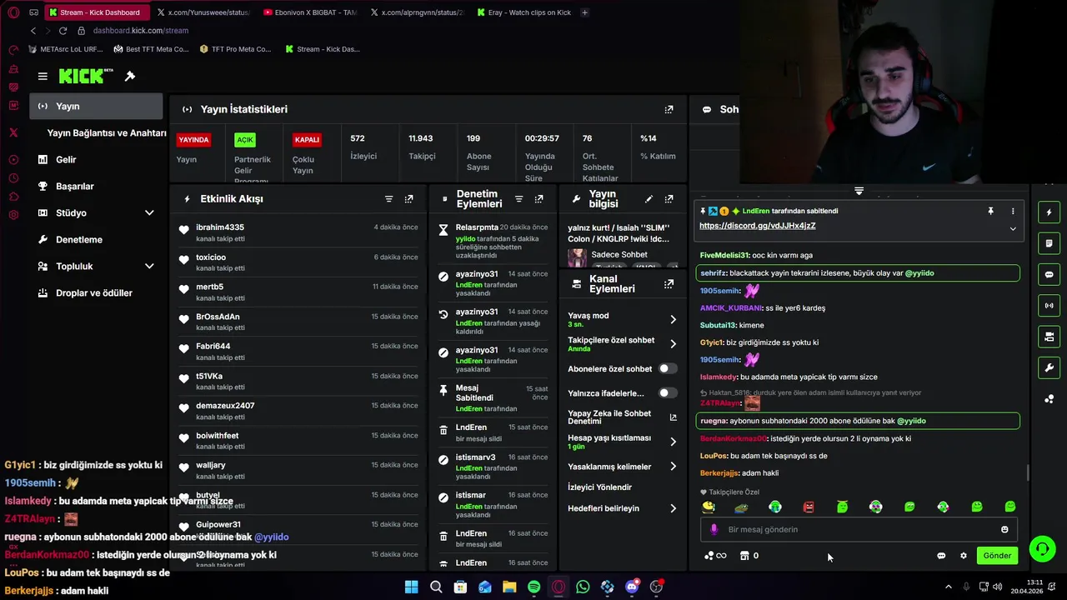
Task: Open filter options in Denetim Eylemleri
Action: click(518, 199)
